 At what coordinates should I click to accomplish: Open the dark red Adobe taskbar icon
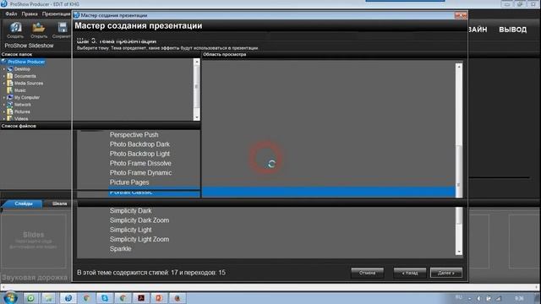(141, 298)
